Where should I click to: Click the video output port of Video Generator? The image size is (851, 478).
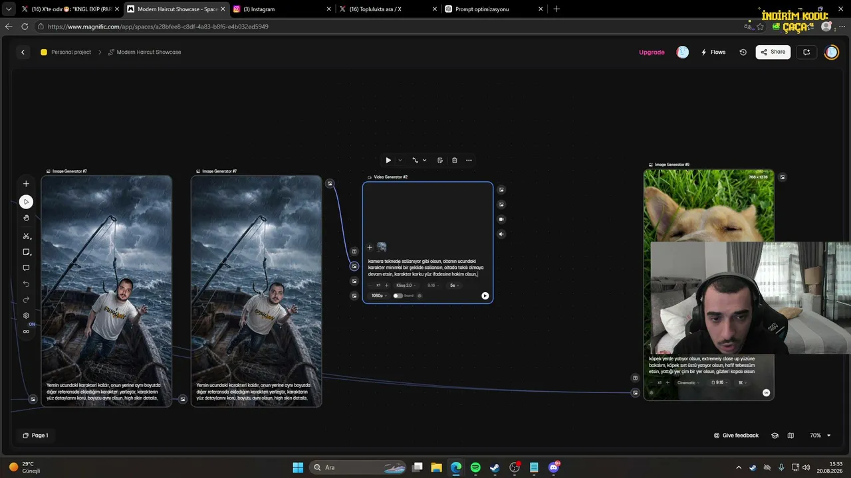click(x=501, y=219)
